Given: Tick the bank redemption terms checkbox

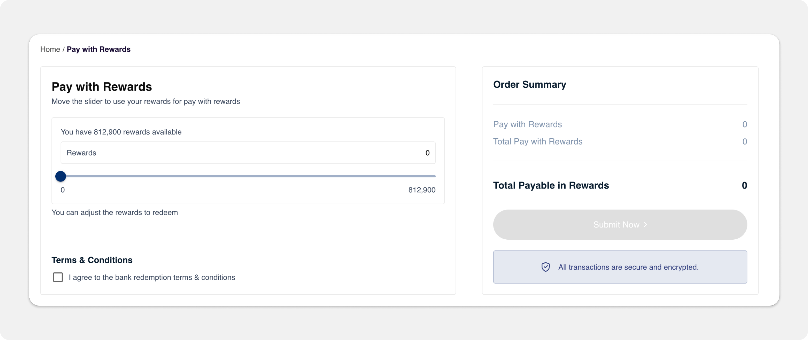Looking at the screenshot, I should click(58, 277).
